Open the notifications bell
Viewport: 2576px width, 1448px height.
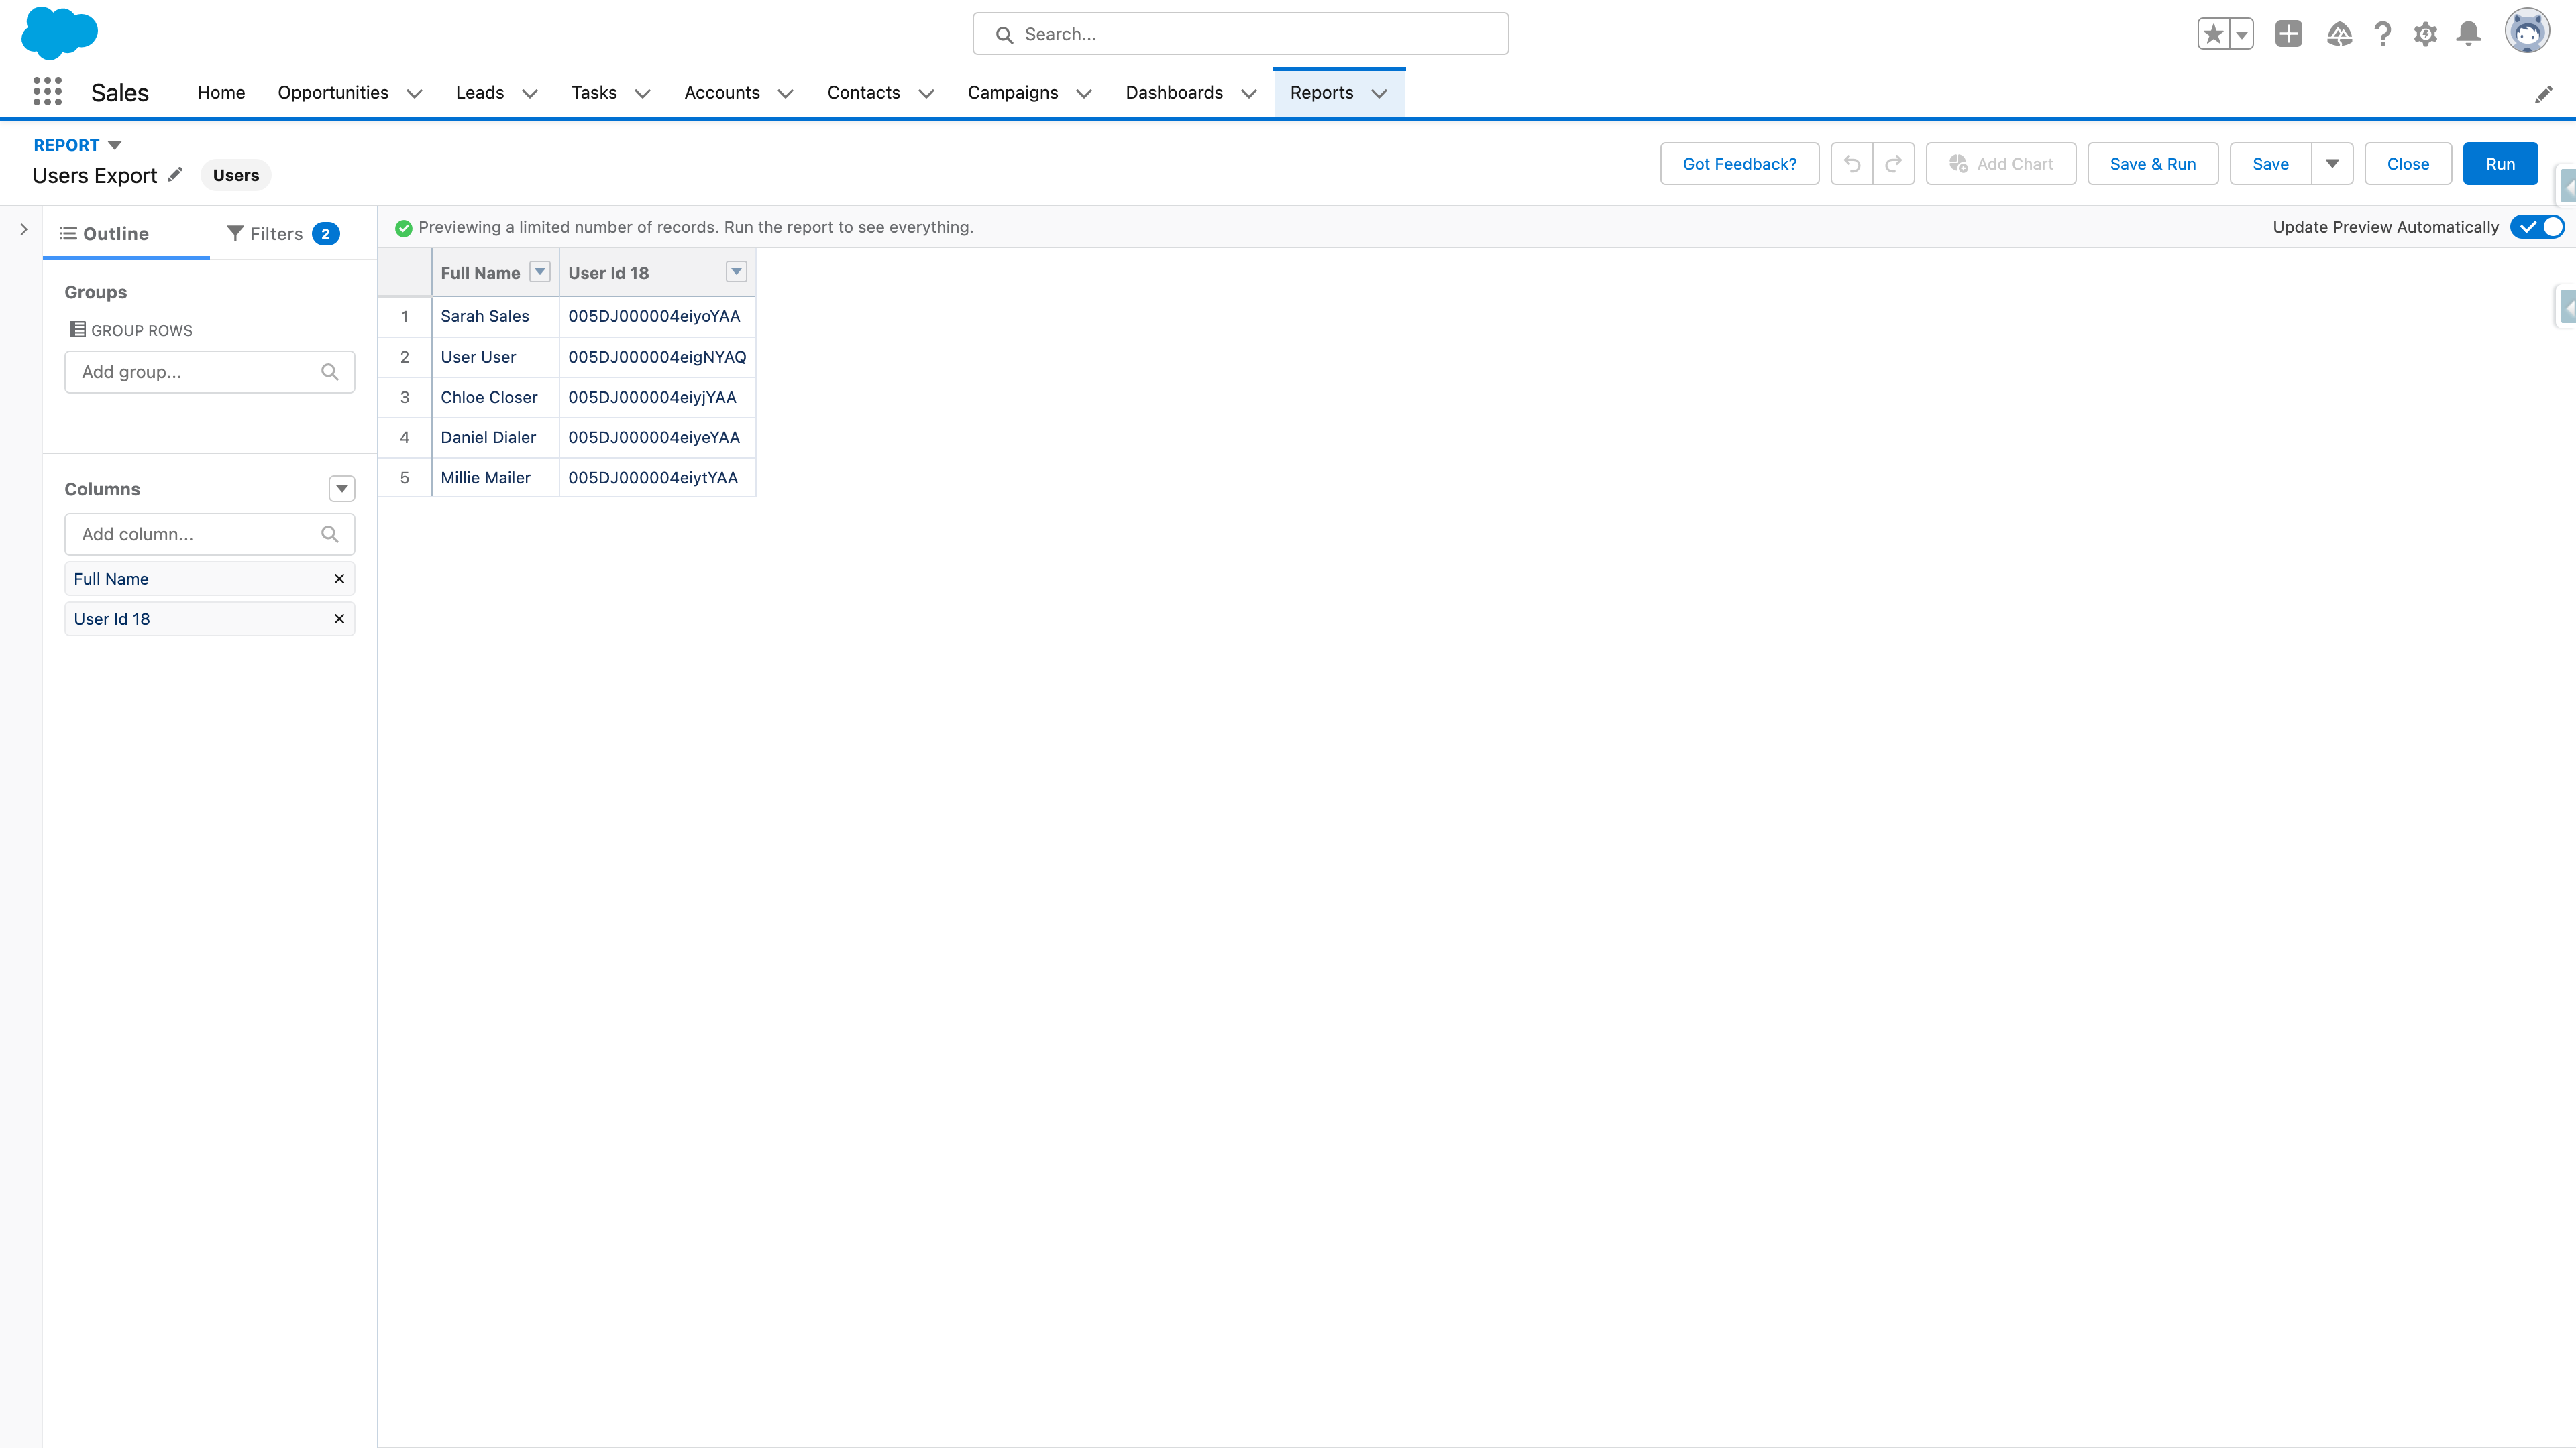[2468, 33]
